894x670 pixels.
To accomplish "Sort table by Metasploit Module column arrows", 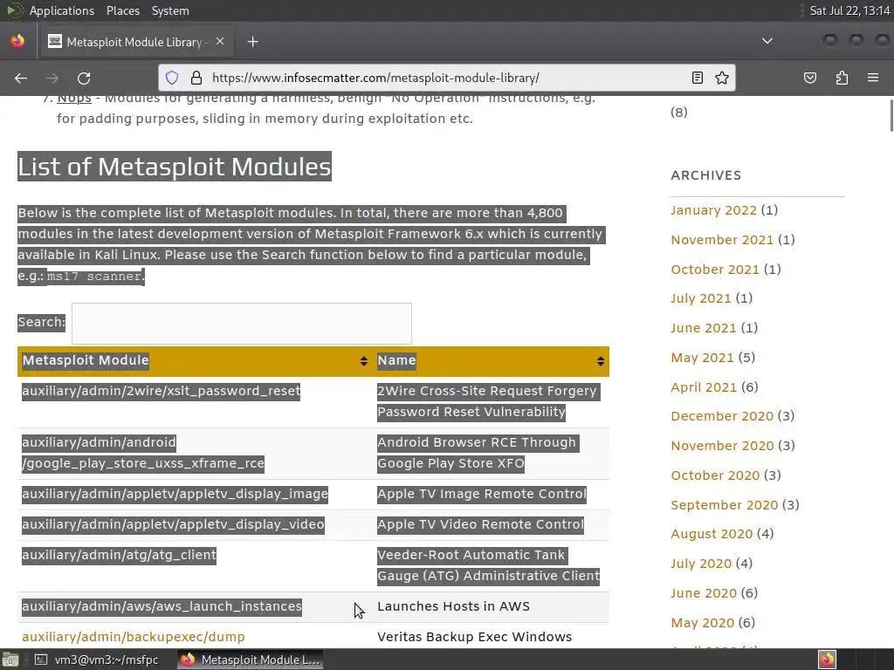I will 364,360.
